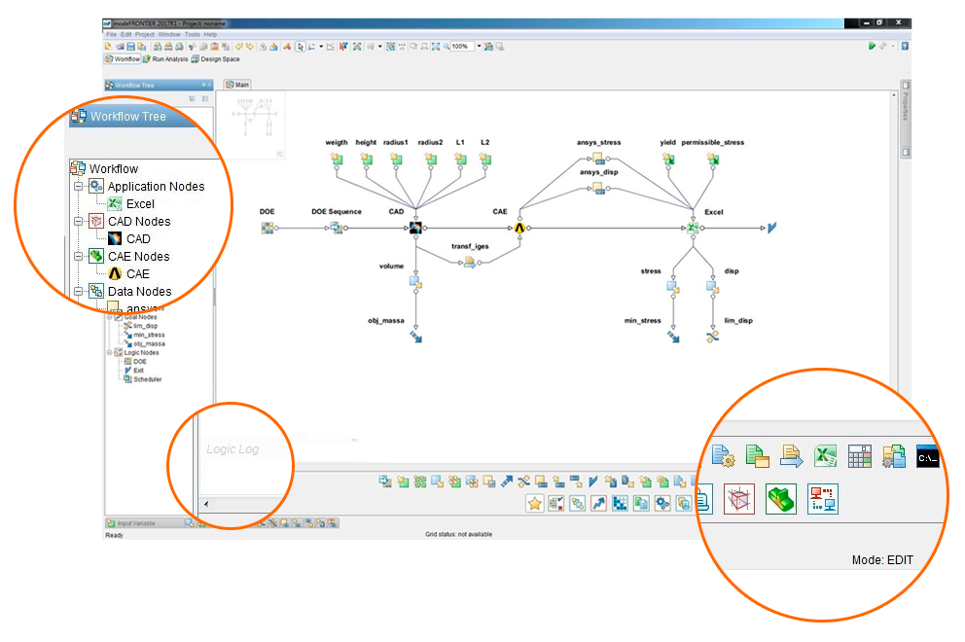This screenshot has height=642, width=965.
Task: Open the Project menu
Action: click(x=145, y=34)
